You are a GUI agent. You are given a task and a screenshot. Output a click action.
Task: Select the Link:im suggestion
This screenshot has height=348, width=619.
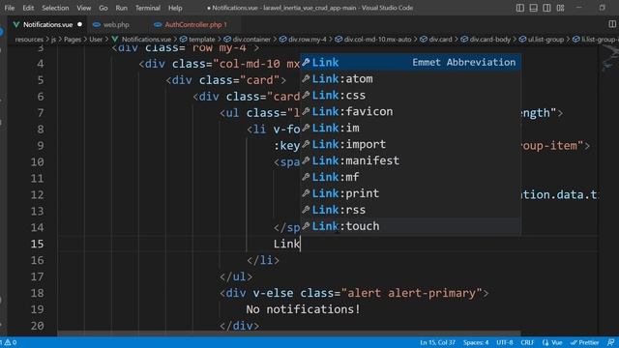pyautogui.click(x=410, y=128)
